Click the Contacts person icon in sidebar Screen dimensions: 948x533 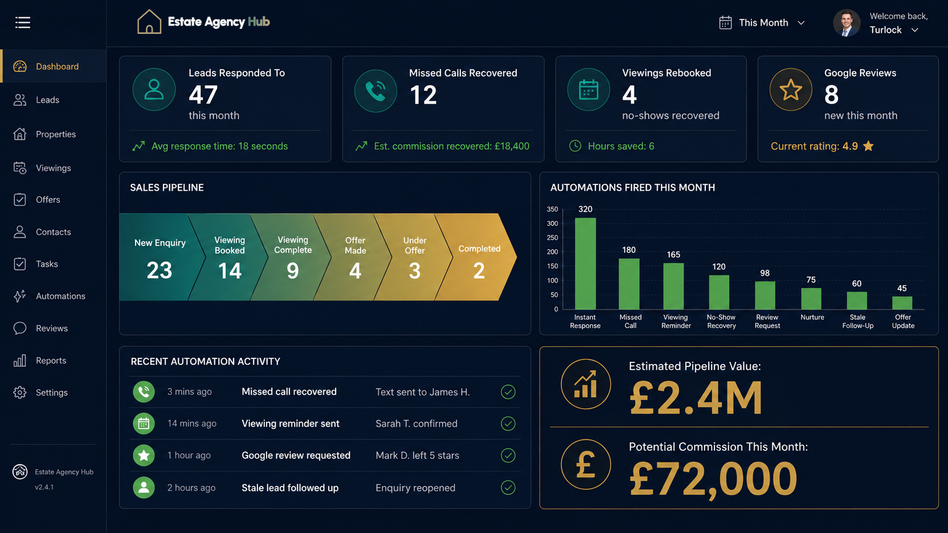20,232
